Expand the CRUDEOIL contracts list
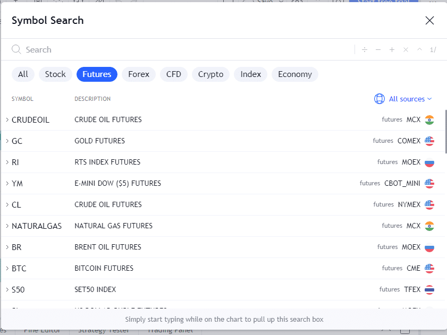The width and height of the screenshot is (447, 335). coord(7,119)
